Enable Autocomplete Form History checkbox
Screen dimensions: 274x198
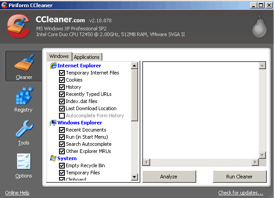tap(62, 116)
